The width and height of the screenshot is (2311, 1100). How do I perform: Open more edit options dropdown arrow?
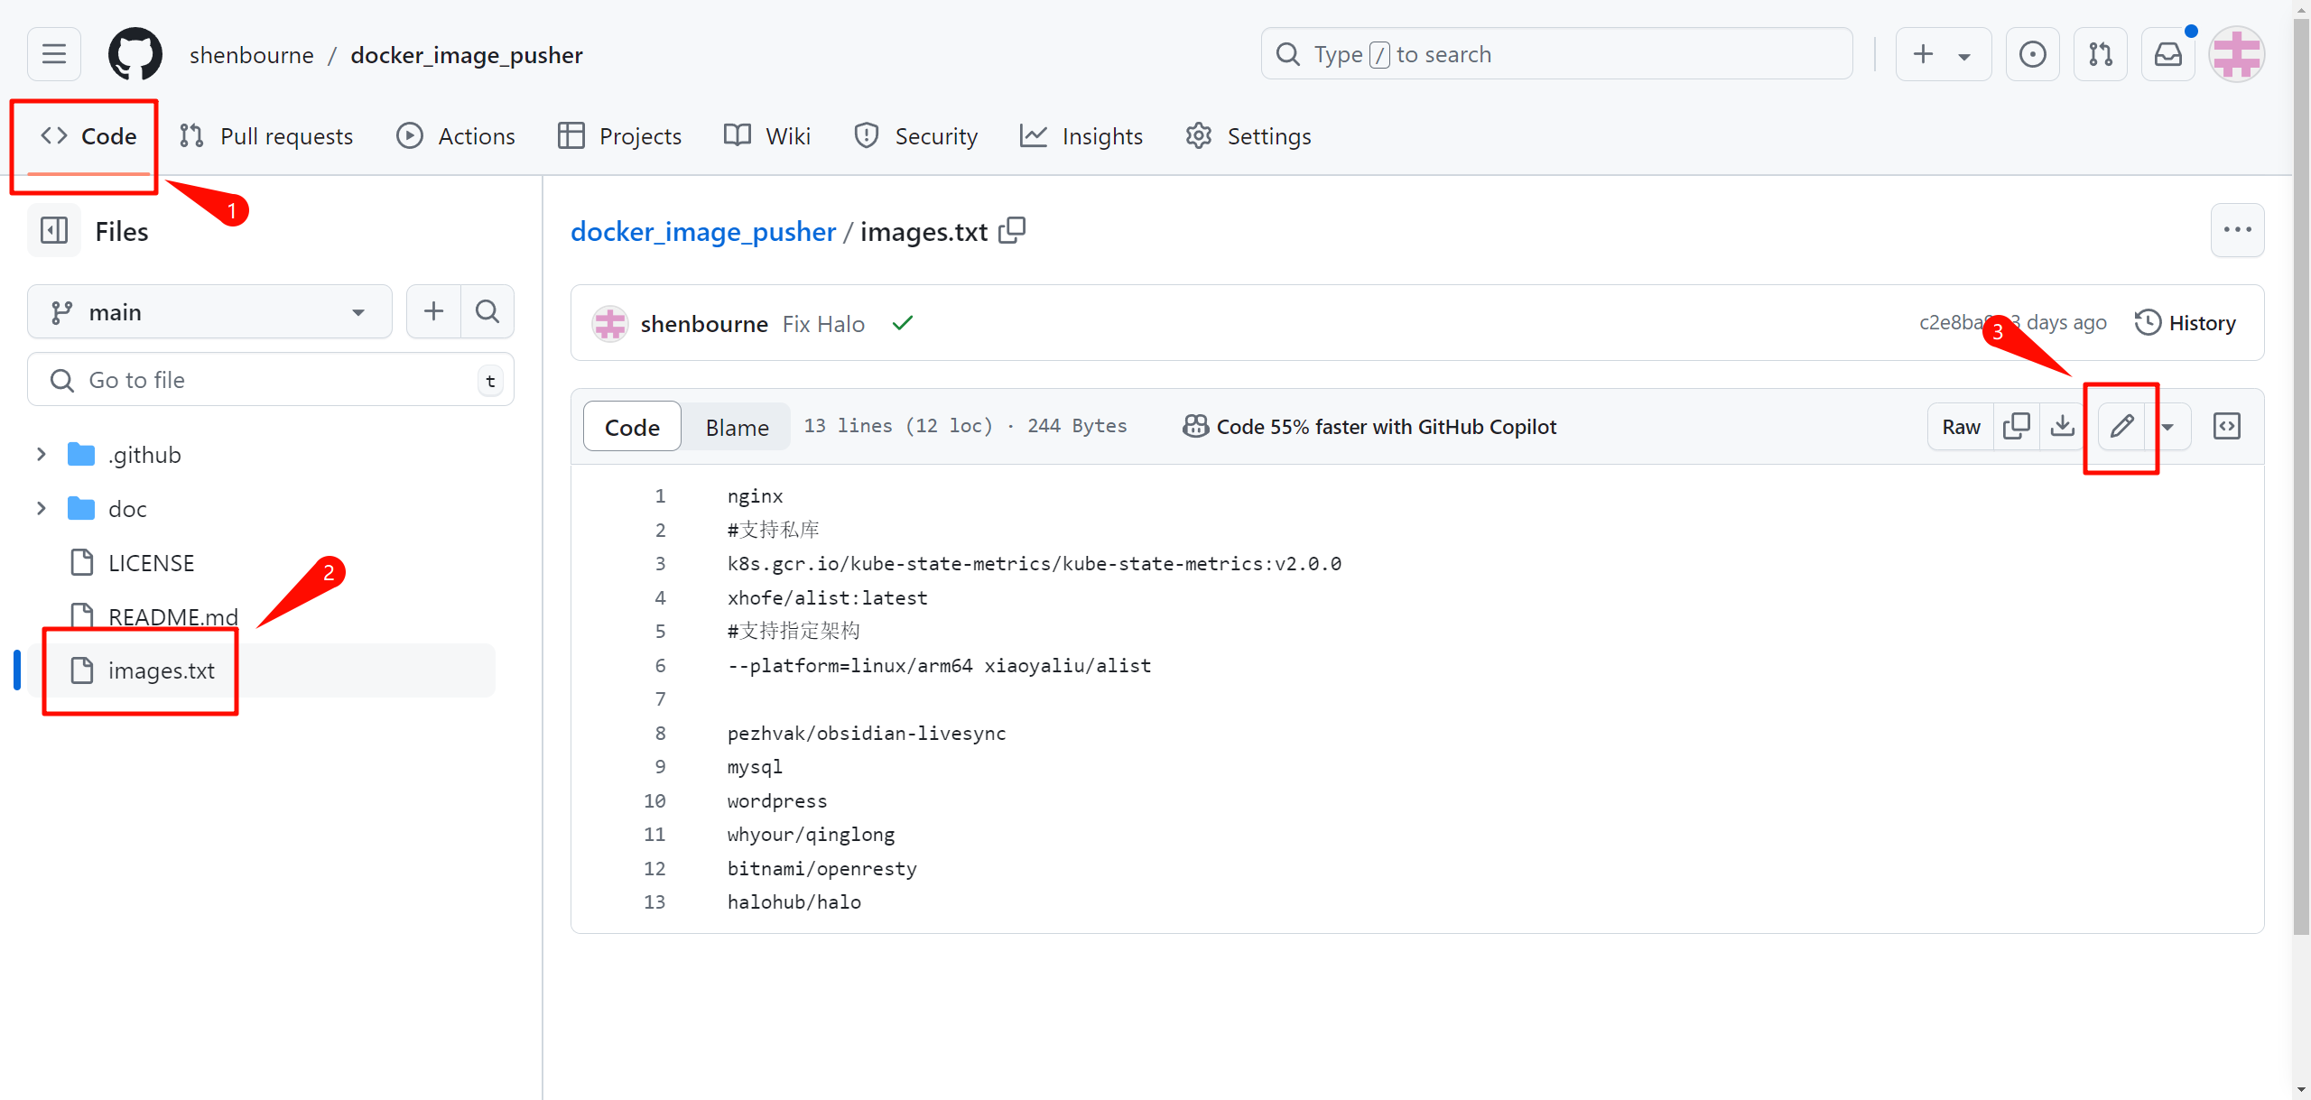point(2167,426)
